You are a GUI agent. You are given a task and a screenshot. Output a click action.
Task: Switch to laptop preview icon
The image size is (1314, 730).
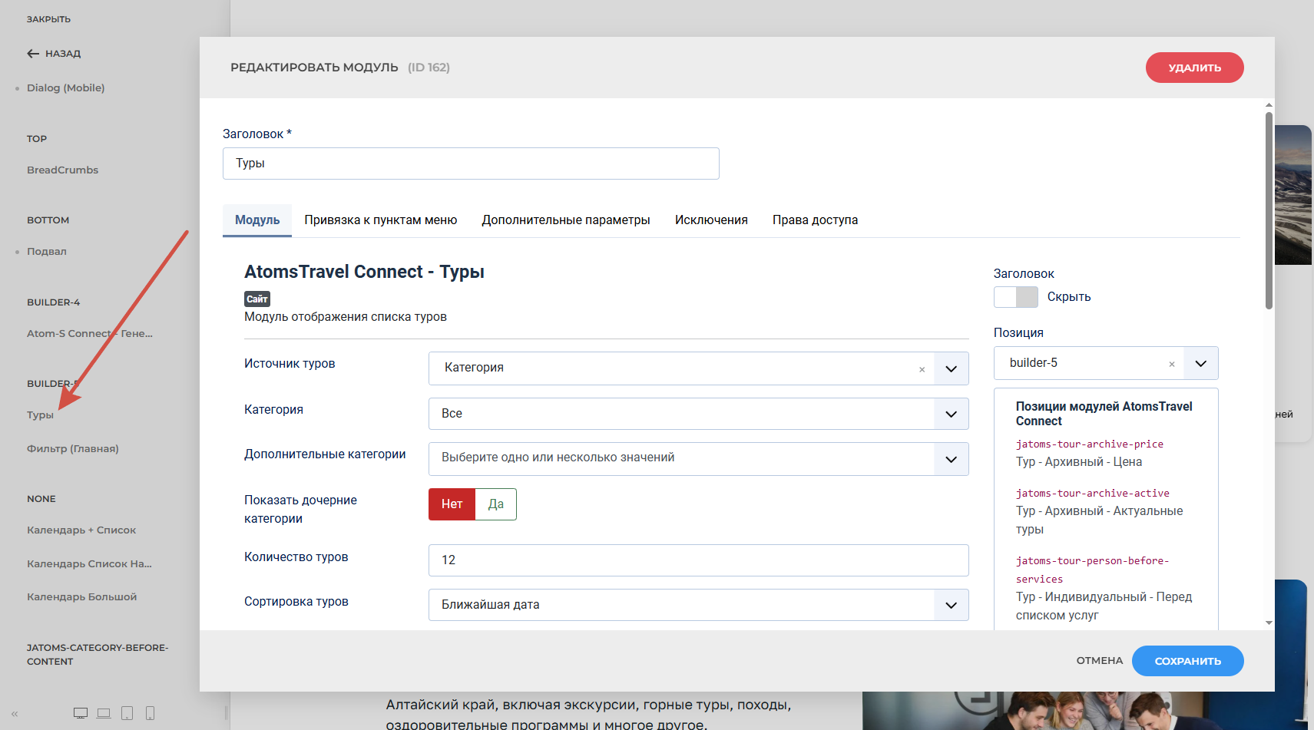click(x=104, y=713)
